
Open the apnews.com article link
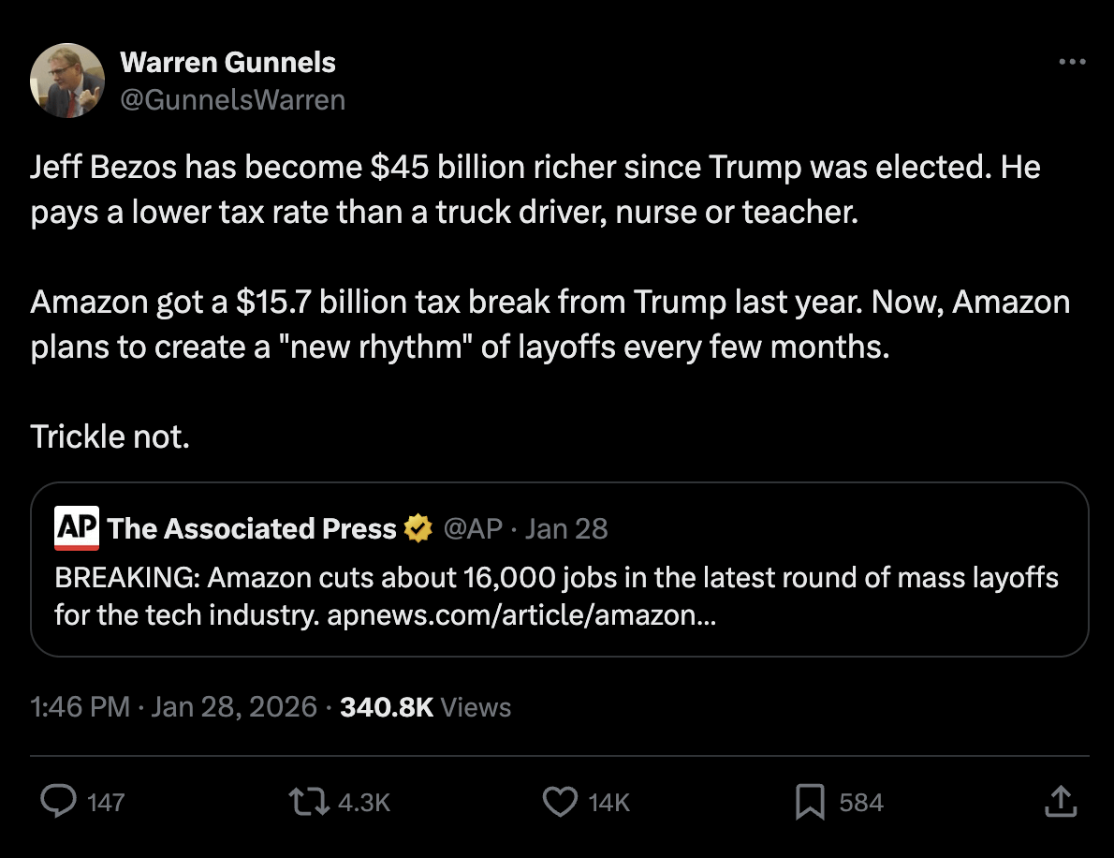coord(521,616)
